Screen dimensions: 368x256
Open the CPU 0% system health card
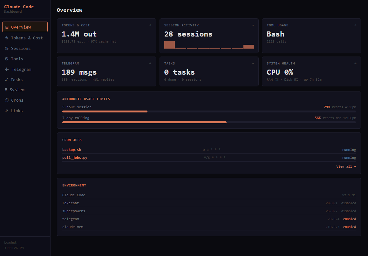point(311,71)
